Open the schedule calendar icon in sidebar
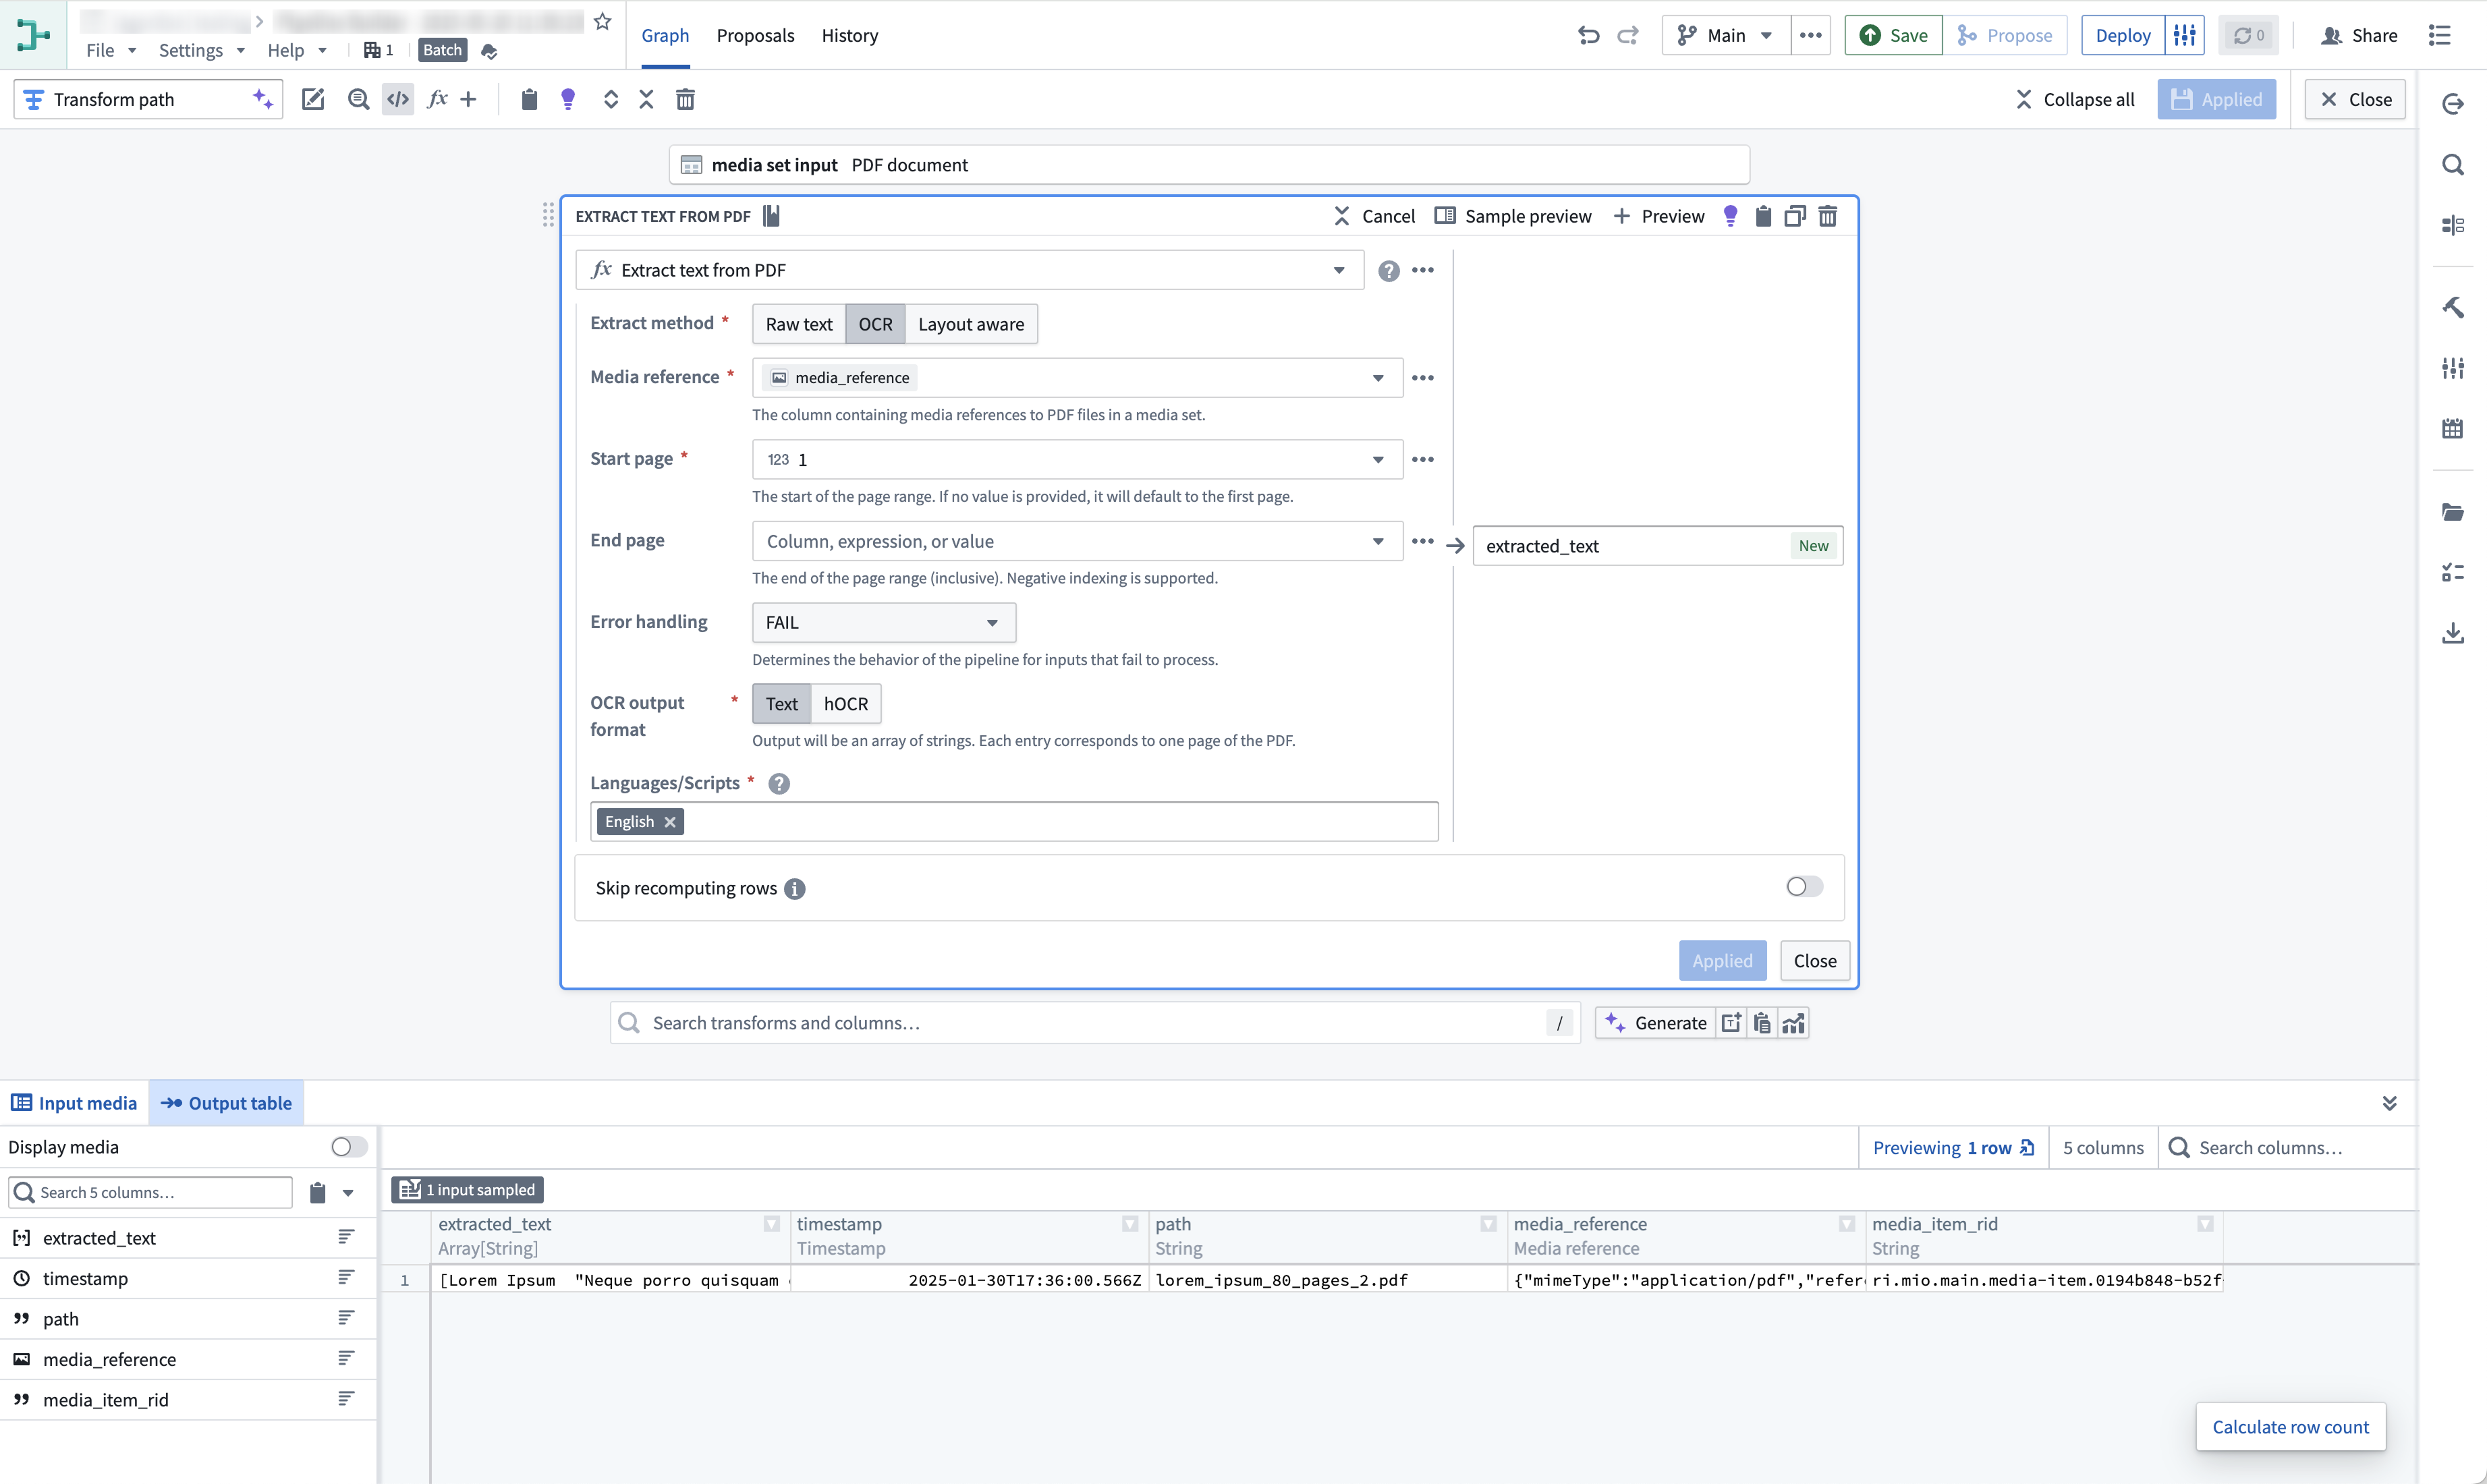The image size is (2487, 1484). pos(2453,429)
